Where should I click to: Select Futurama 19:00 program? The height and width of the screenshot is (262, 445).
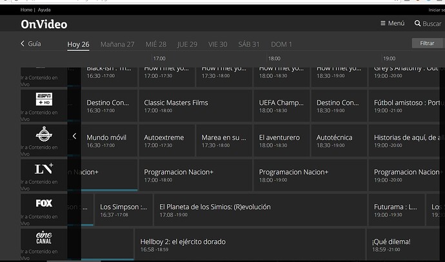397,210
